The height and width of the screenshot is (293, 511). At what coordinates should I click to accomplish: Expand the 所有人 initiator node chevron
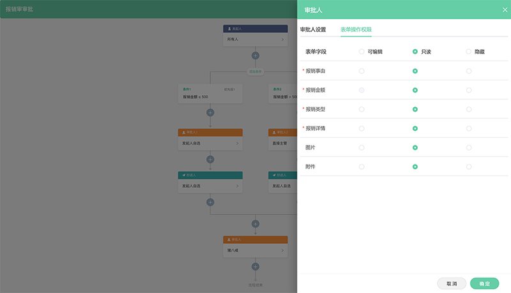click(282, 40)
